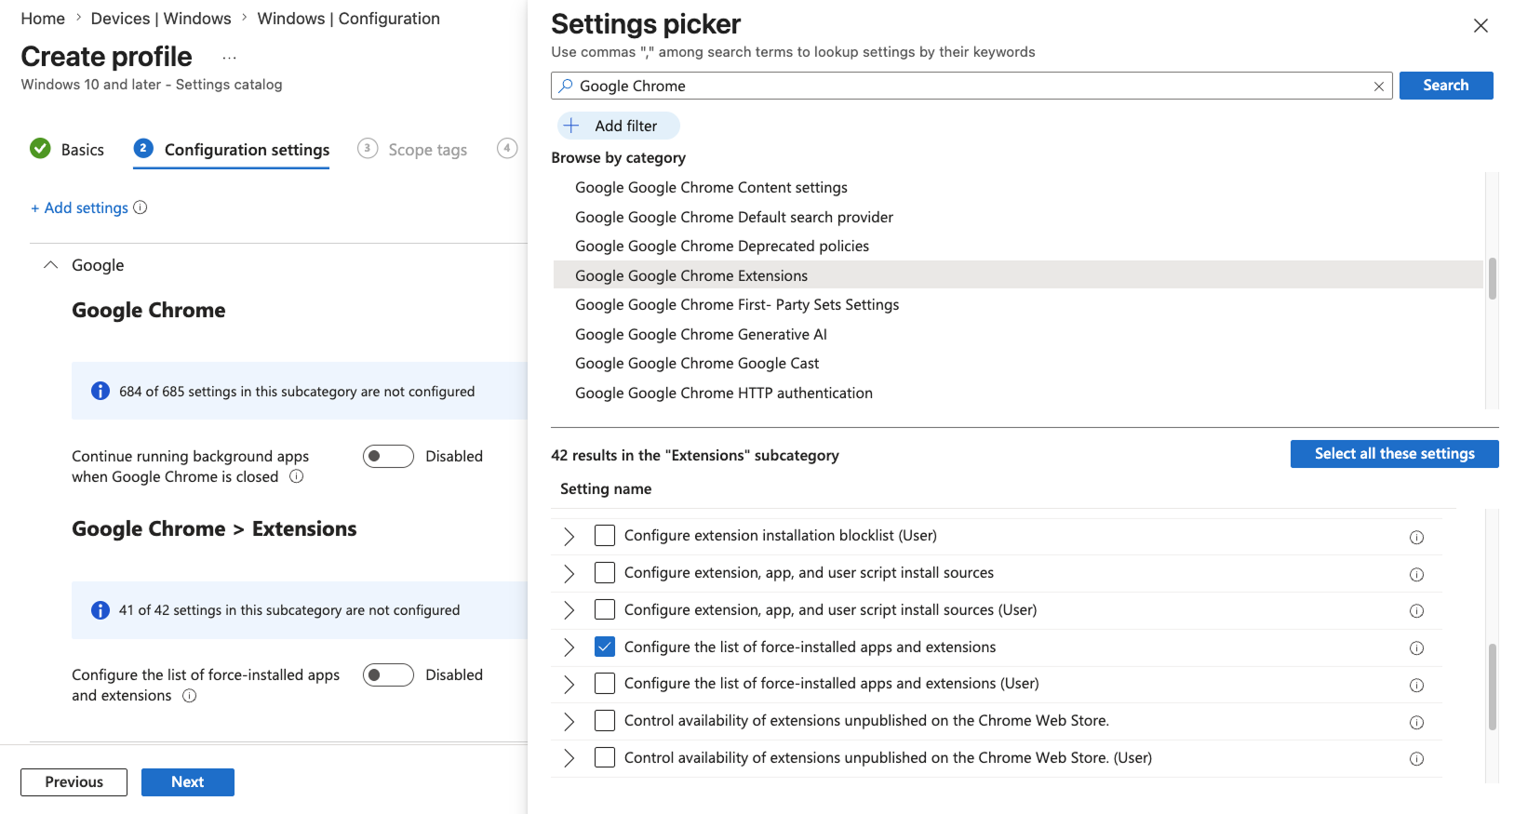Close the Settings picker panel
This screenshot has width=1514, height=814.
1481,25
